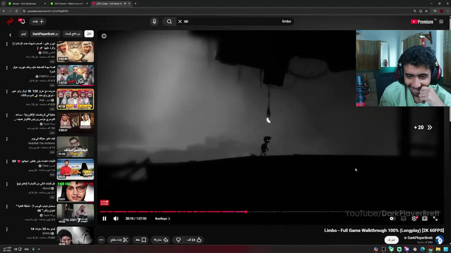Screen dimensions: 451x253
Task: Switch the ENG keyboard language in the tray
Action: tap(26, 249)
